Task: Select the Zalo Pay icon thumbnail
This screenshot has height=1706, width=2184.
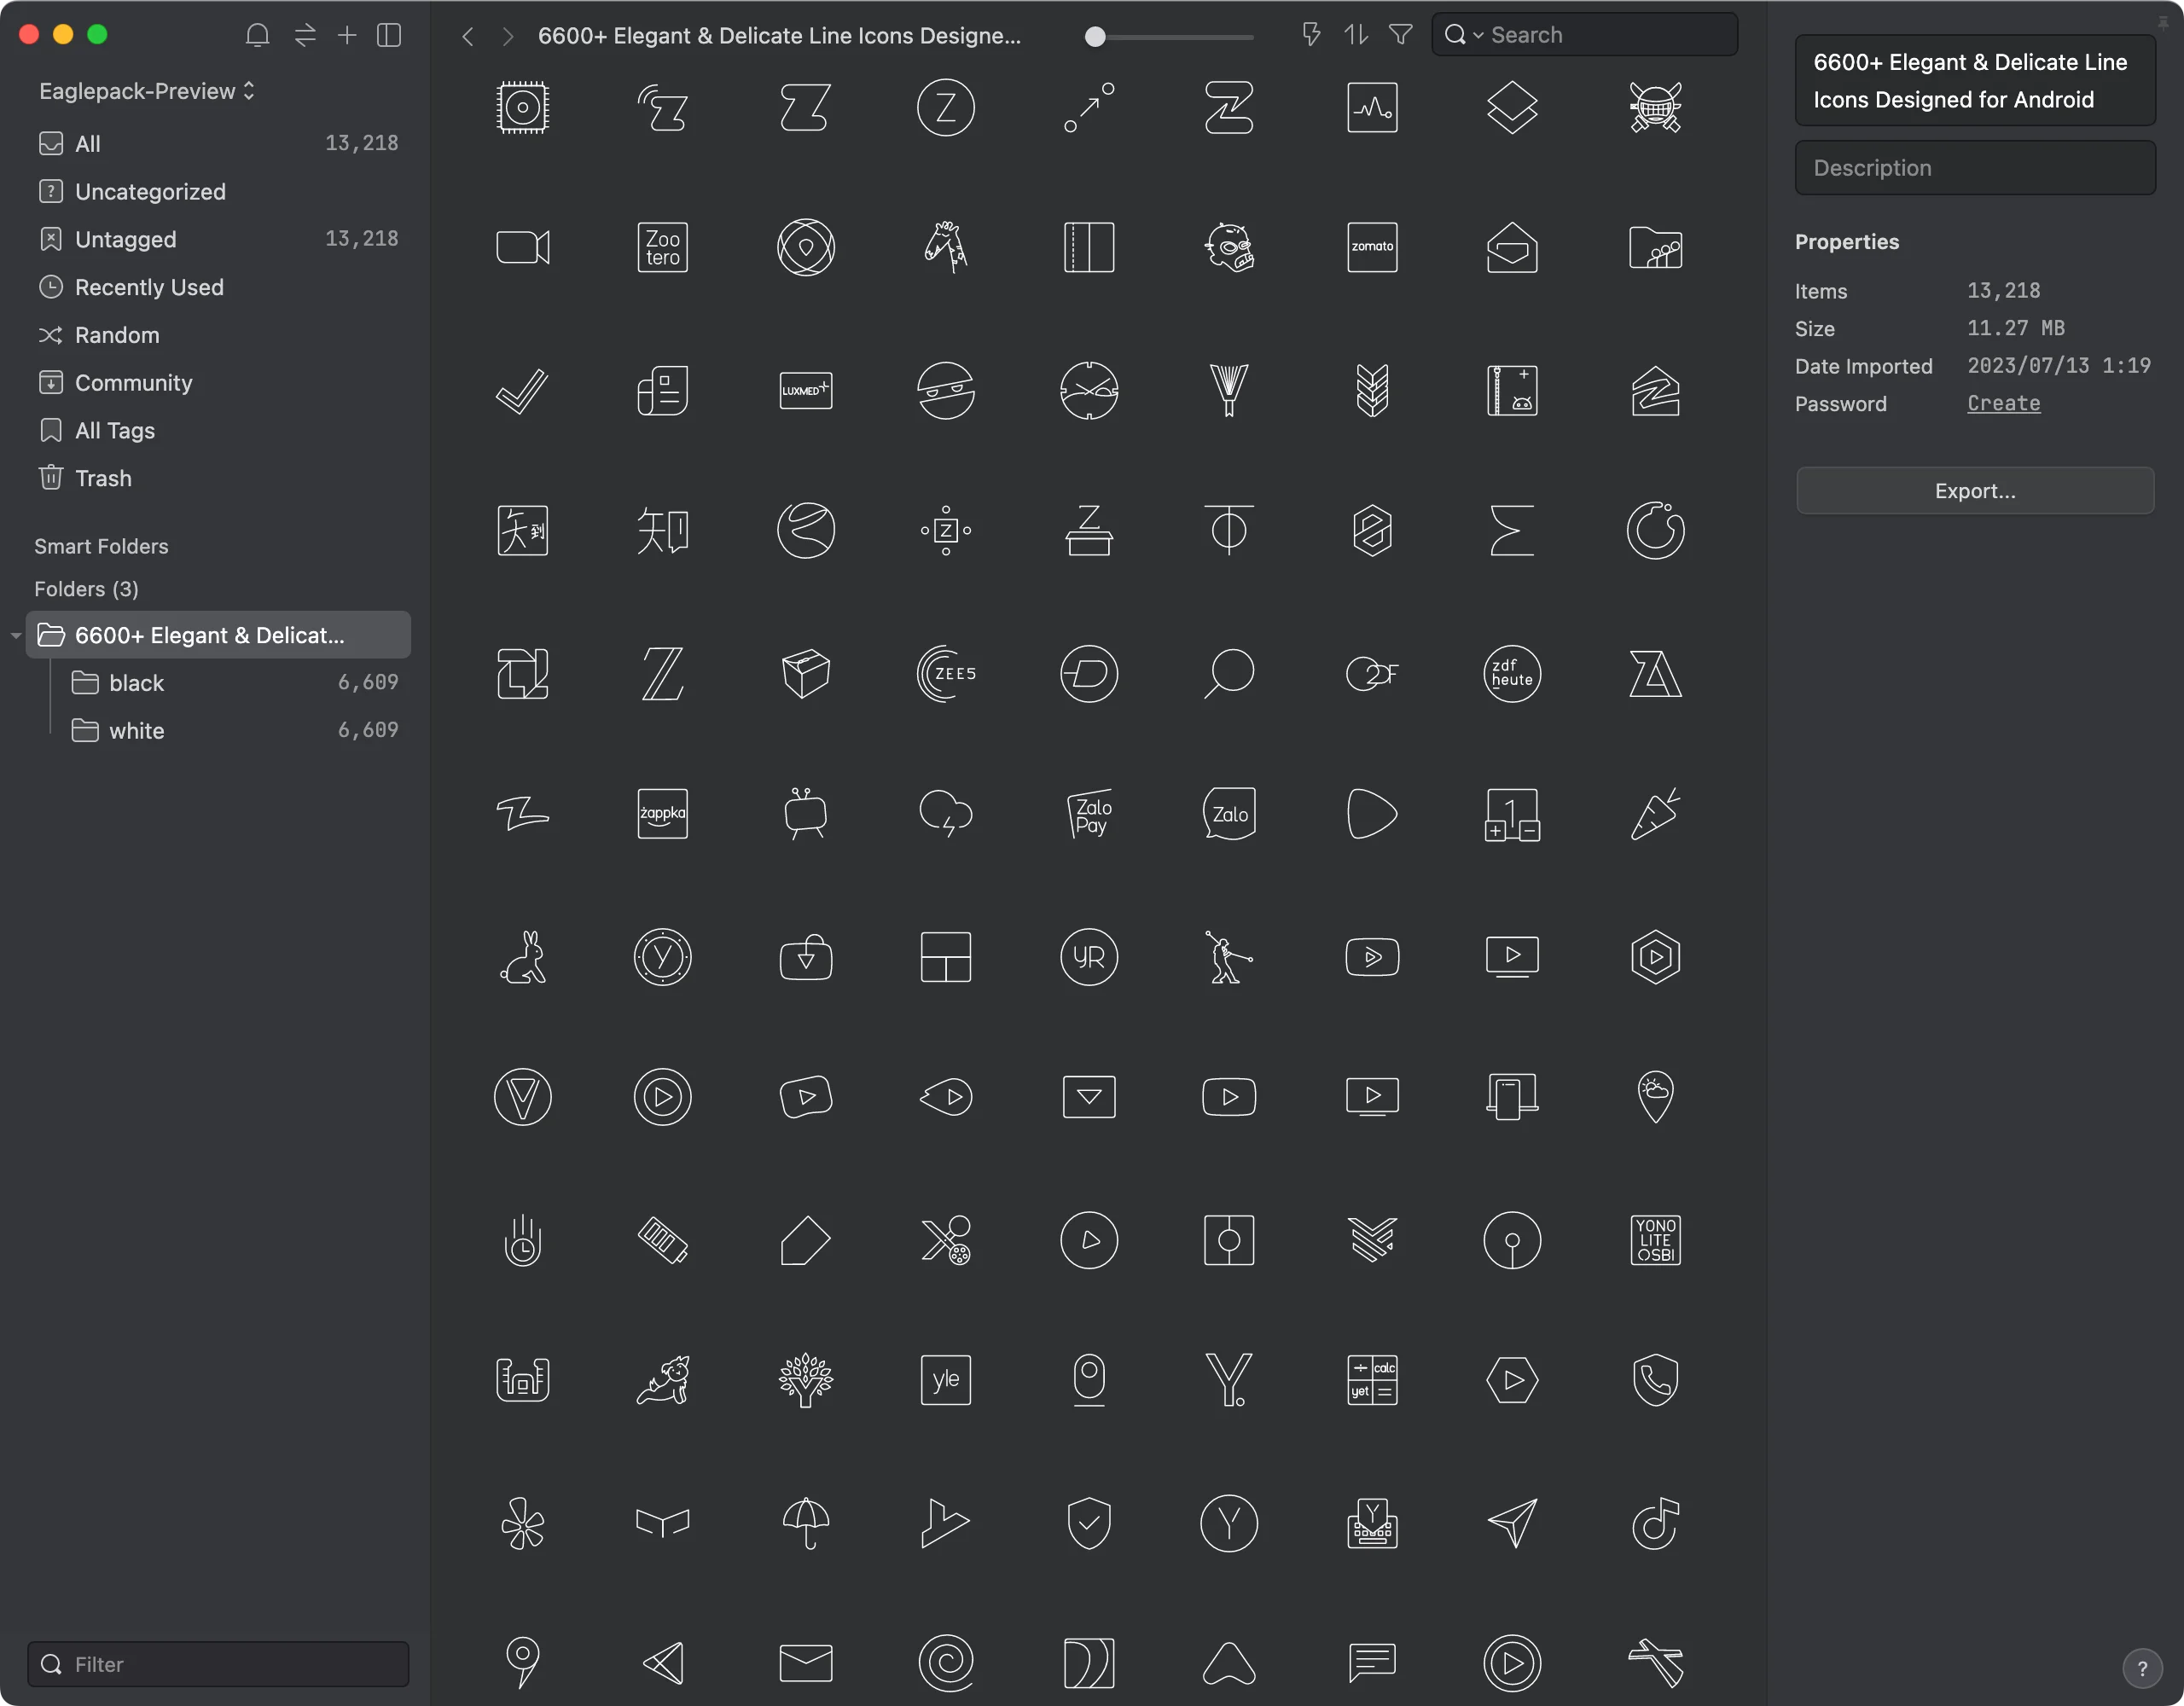Action: click(x=1089, y=814)
